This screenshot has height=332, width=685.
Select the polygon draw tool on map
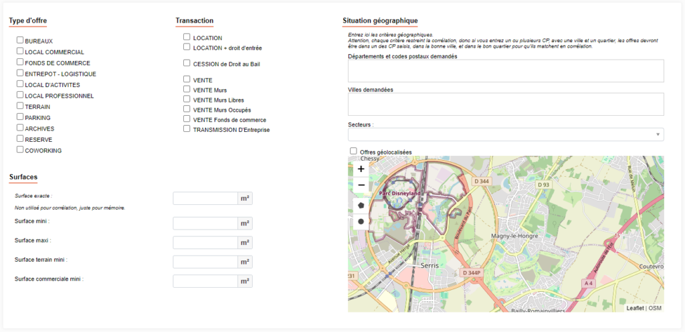click(x=361, y=205)
